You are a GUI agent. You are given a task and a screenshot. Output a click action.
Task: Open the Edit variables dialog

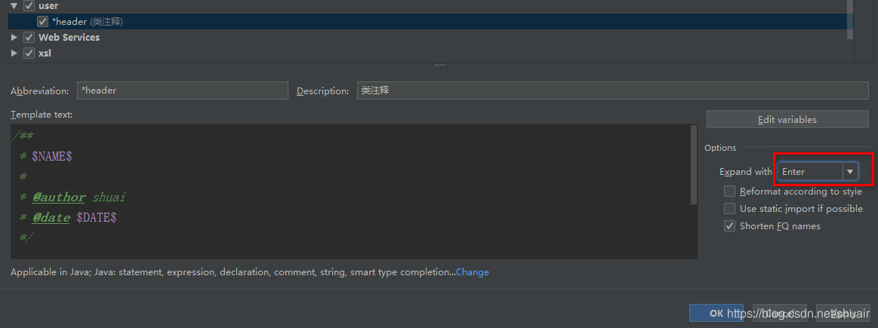787,120
